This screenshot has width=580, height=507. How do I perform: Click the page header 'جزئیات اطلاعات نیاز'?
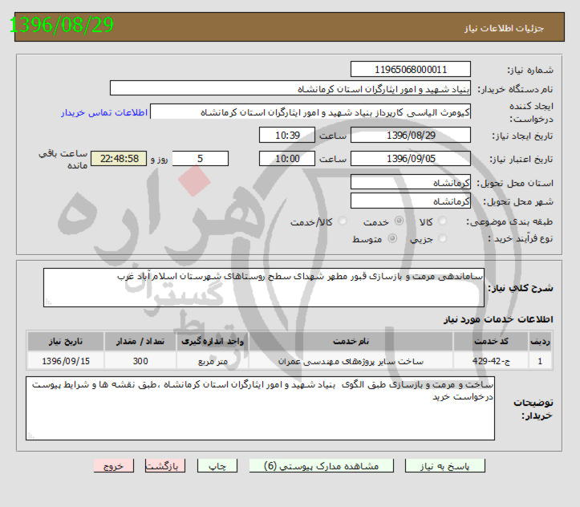pos(504,28)
